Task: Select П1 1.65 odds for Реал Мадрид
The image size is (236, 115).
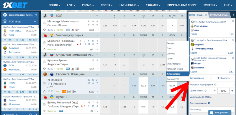Action: [x=8, y=40]
